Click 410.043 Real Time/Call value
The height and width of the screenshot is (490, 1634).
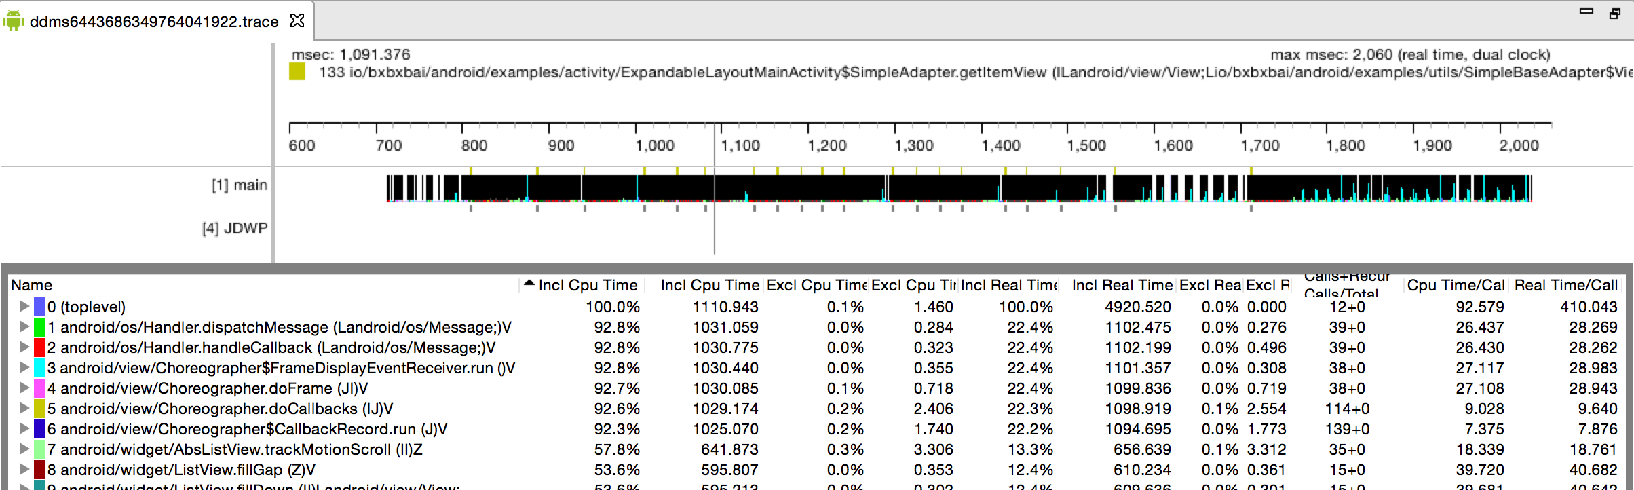1589,307
